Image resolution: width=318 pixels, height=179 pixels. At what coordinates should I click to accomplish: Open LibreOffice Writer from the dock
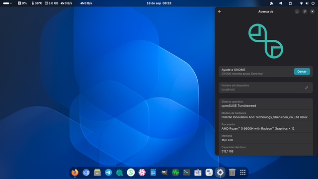coord(153,173)
